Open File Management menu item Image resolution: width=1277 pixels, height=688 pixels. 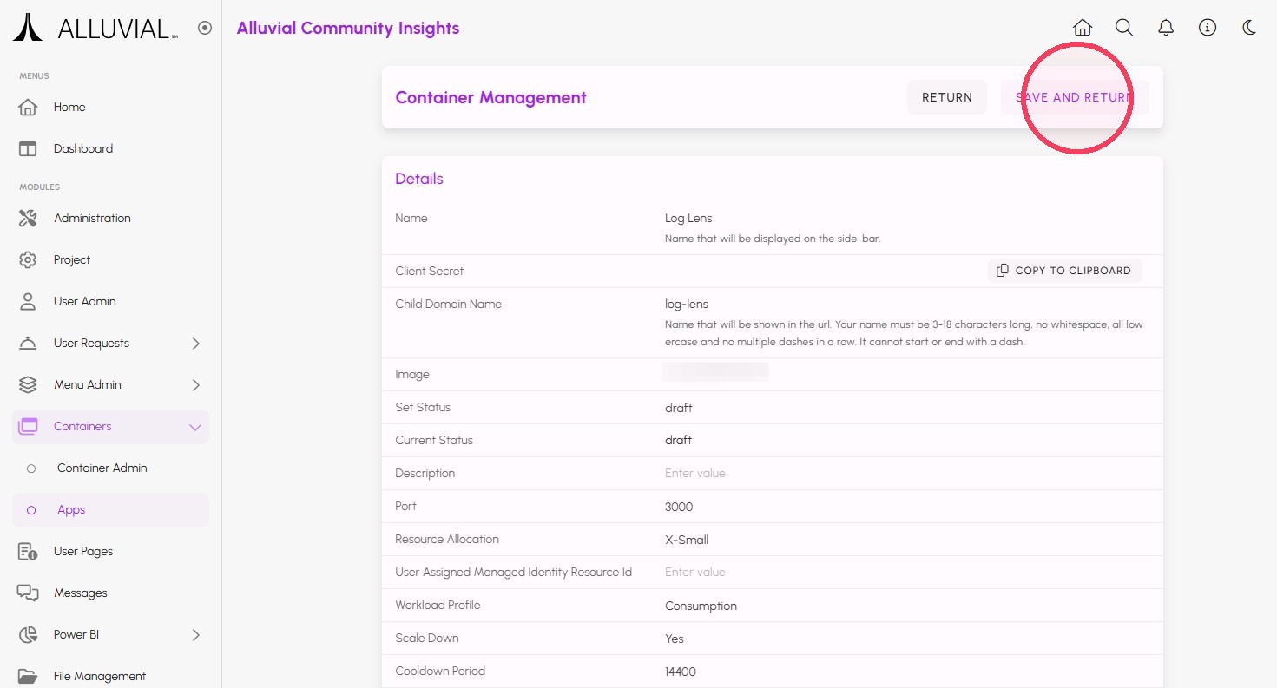(x=111, y=677)
